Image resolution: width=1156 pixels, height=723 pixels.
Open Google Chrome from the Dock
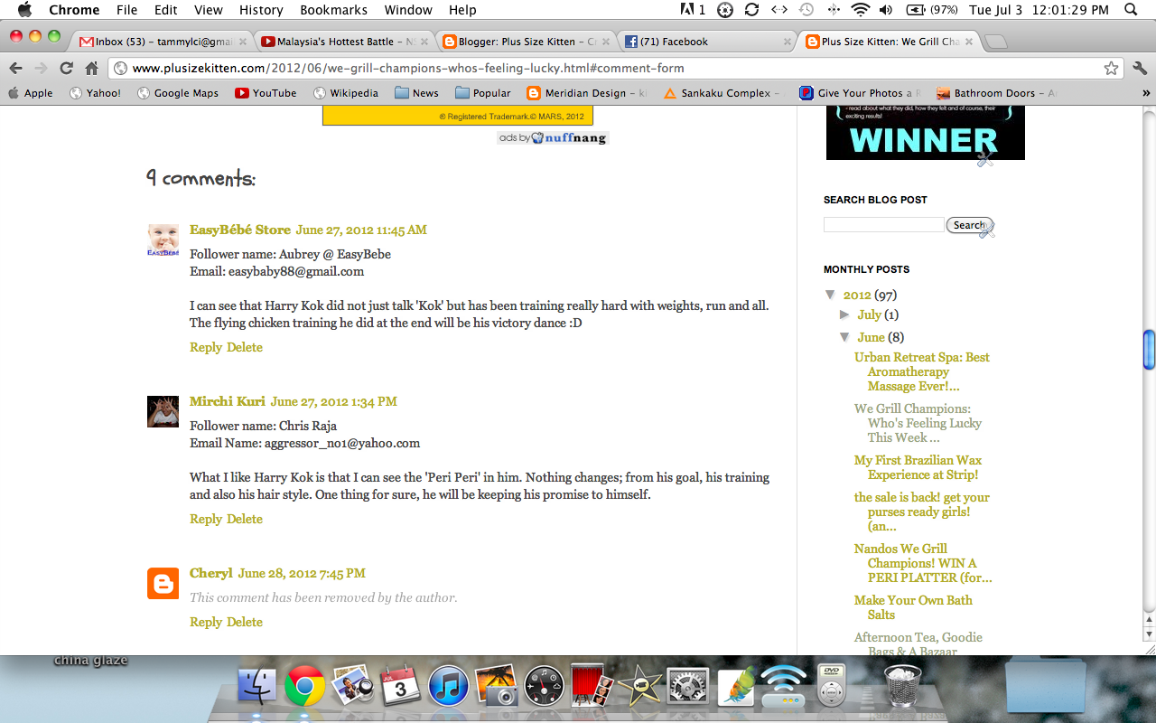tap(305, 687)
